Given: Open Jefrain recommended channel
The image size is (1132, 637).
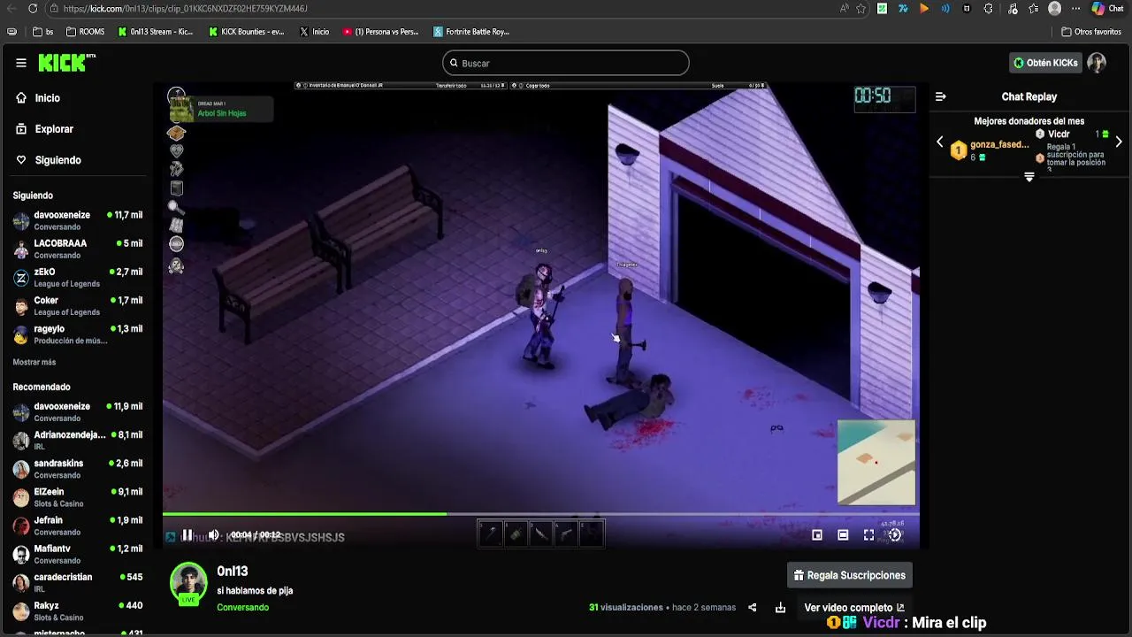Looking at the screenshot, I should pos(78,526).
